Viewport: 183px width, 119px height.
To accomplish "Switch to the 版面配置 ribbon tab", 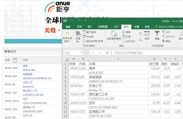I will 103,27.
